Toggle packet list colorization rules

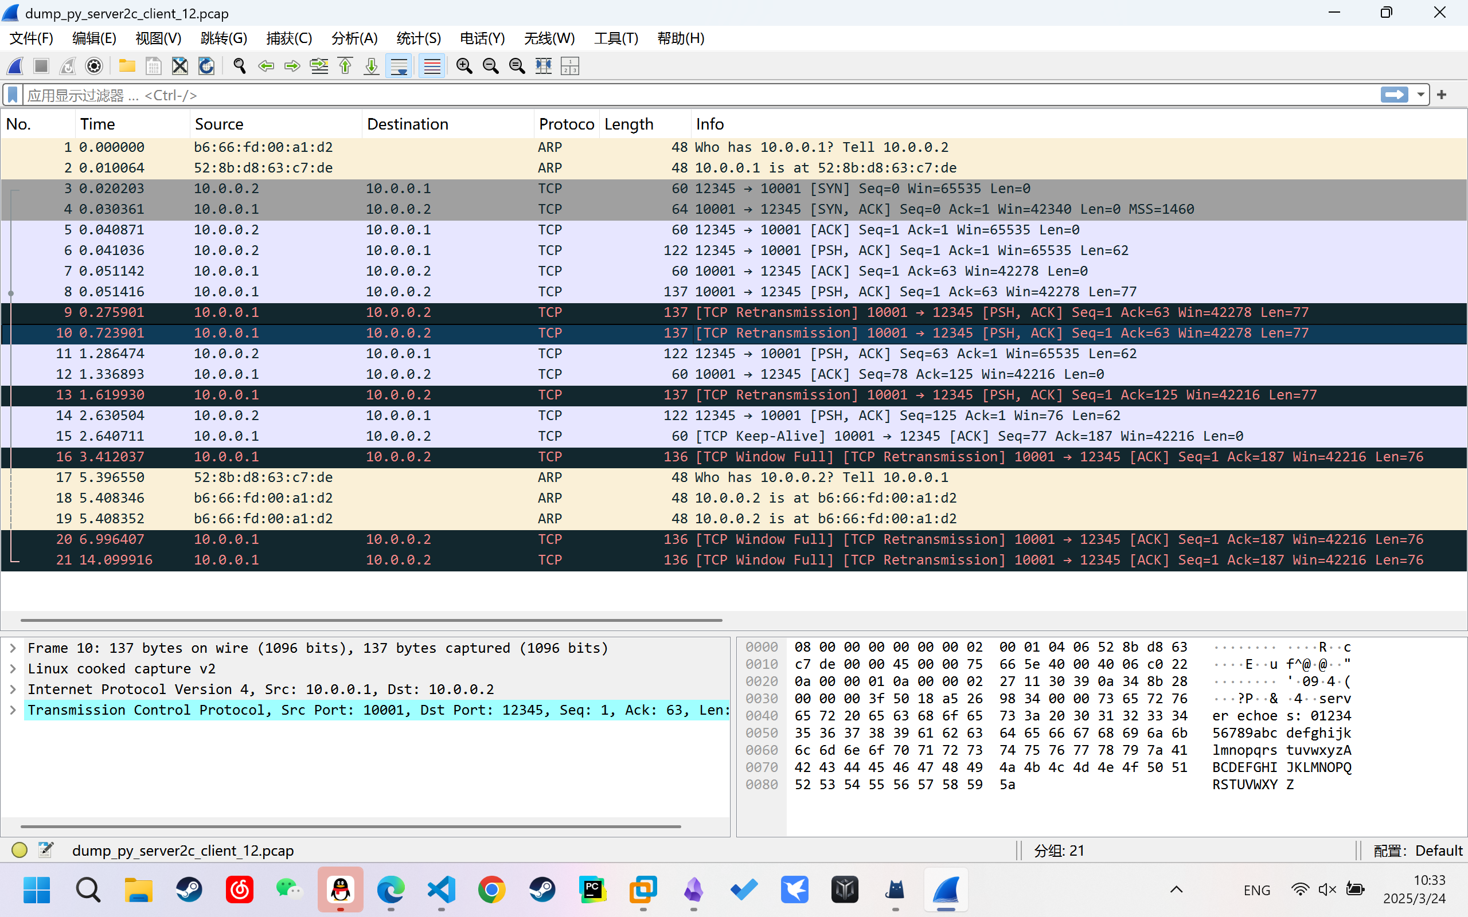(x=432, y=66)
